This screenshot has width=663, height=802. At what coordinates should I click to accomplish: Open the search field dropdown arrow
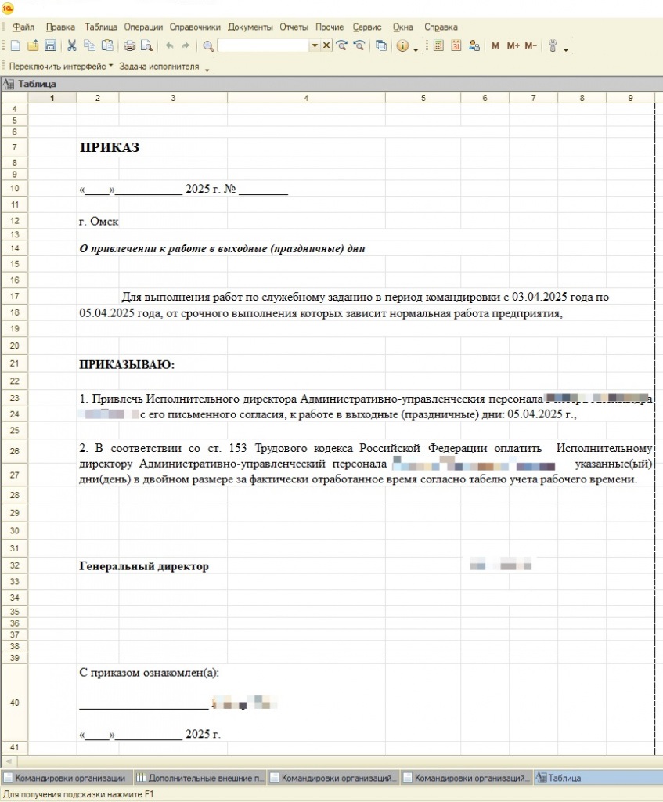tap(315, 45)
